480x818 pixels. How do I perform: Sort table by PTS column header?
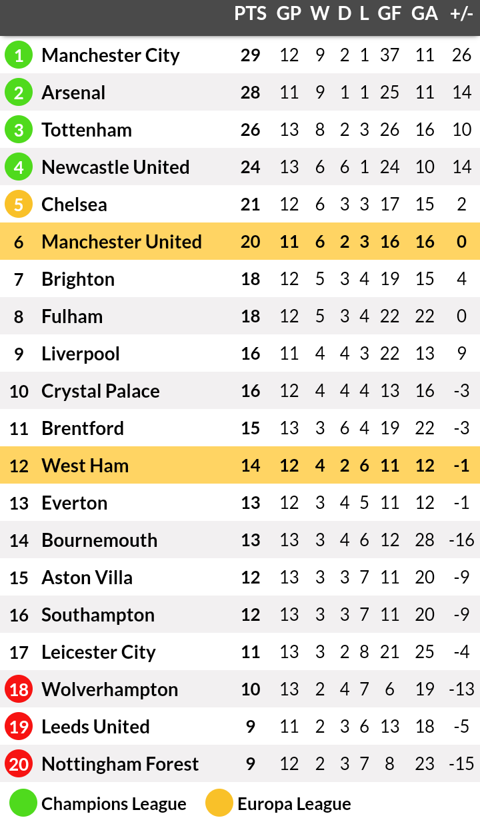(x=250, y=14)
